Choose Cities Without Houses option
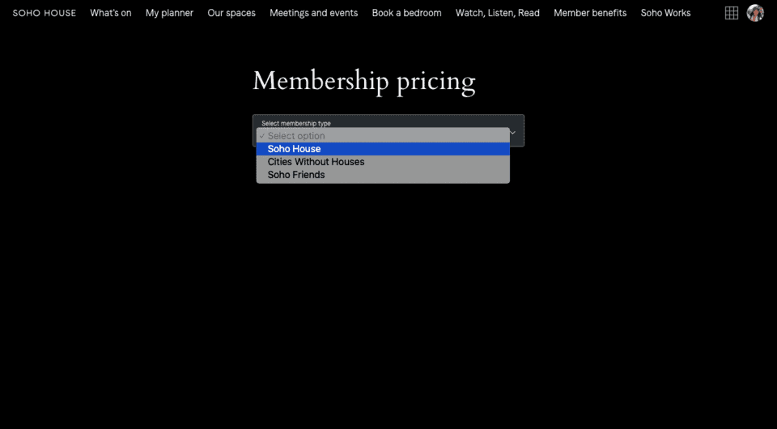 click(383, 162)
